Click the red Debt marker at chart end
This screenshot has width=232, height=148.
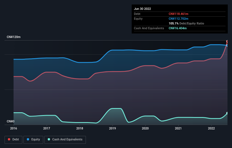[227, 41]
